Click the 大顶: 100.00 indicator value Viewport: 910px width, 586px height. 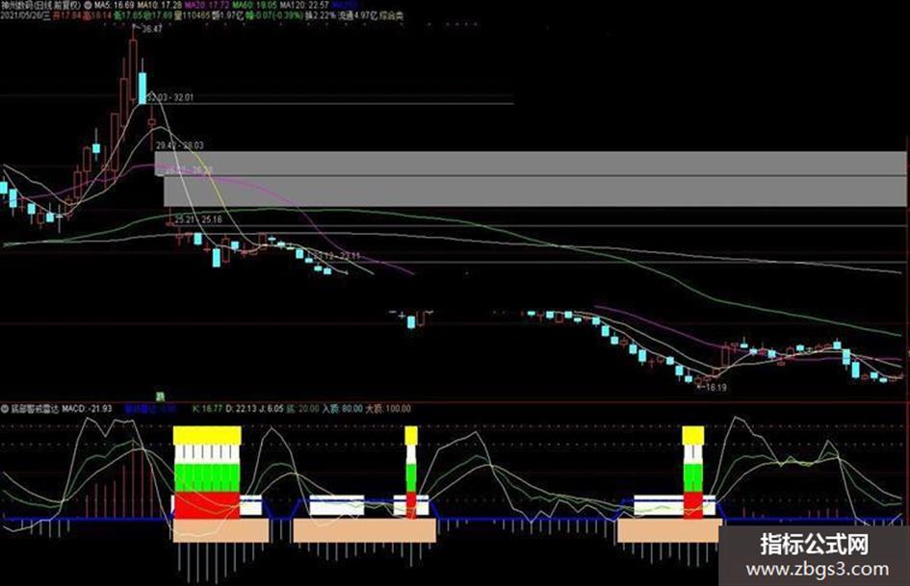click(388, 408)
